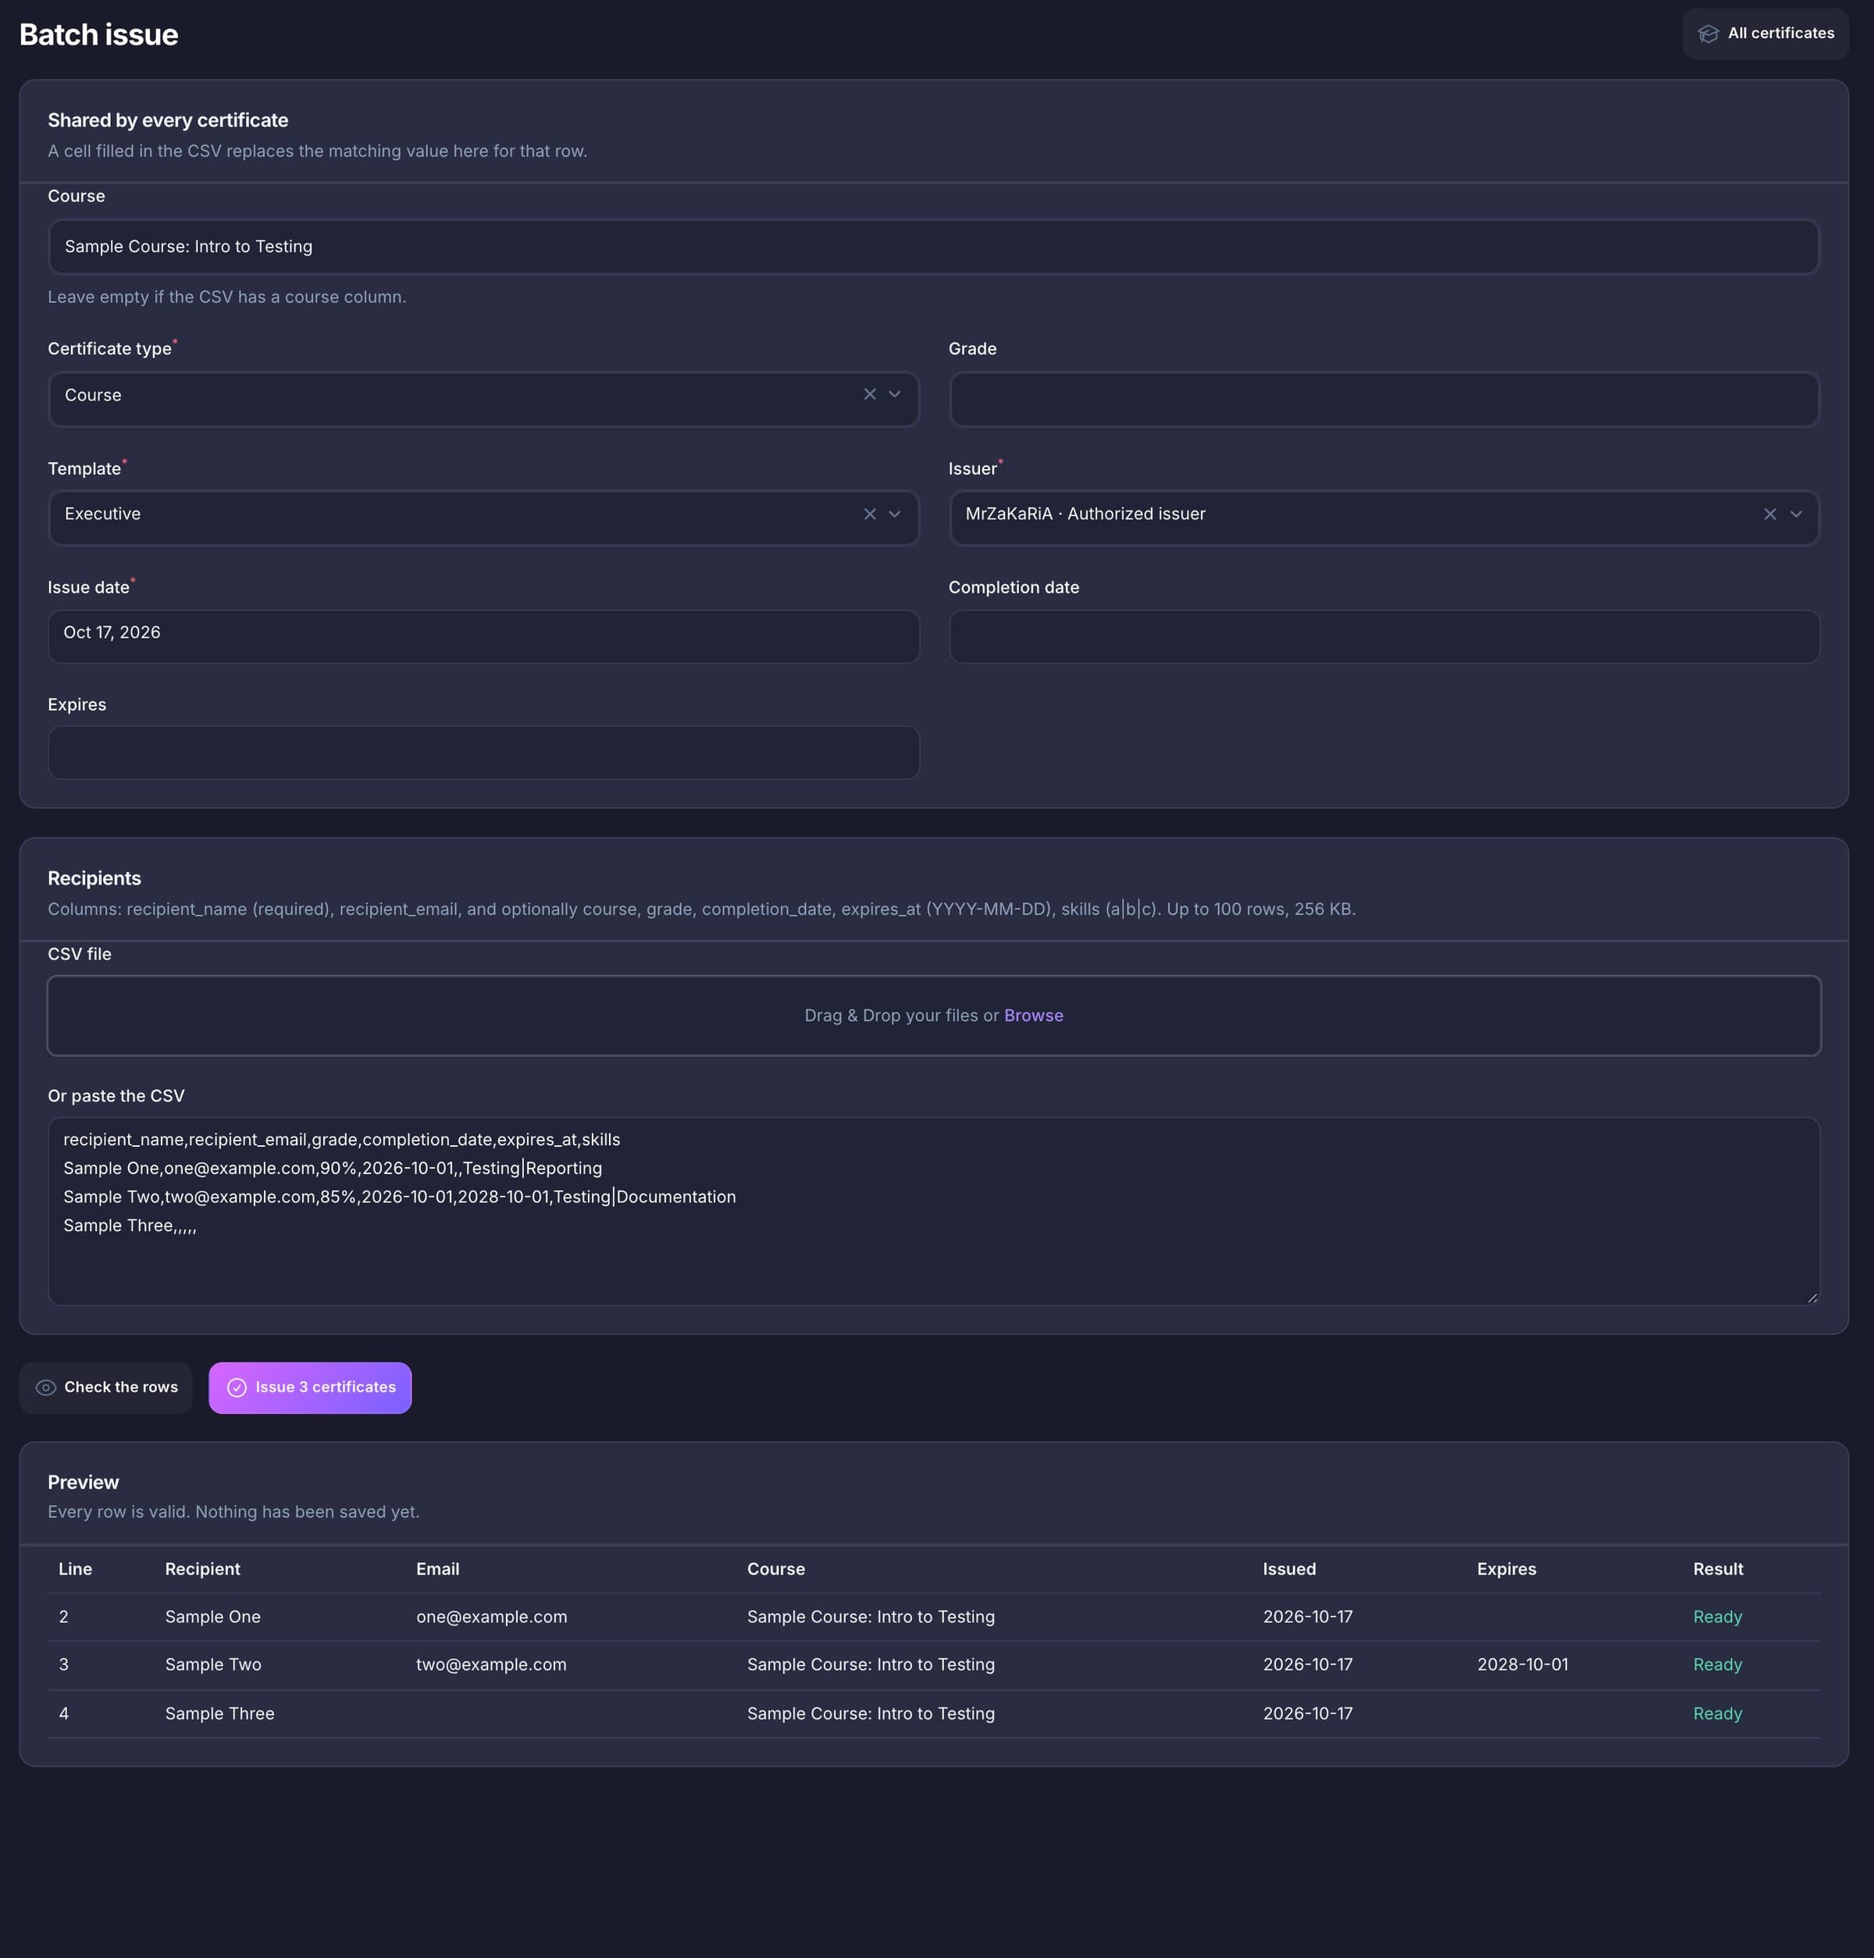Click the Issued date in Sample Two row
The width and height of the screenshot is (1874, 1958).
[1308, 1664]
